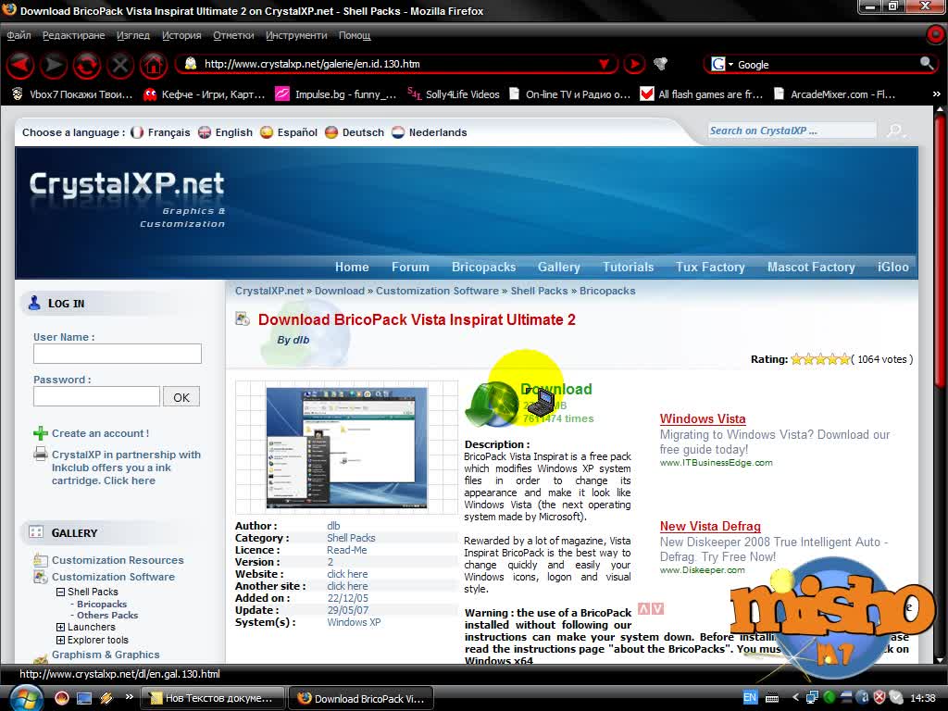948x711 pixels.
Task: Open the Инструменти menu
Action: coord(296,36)
